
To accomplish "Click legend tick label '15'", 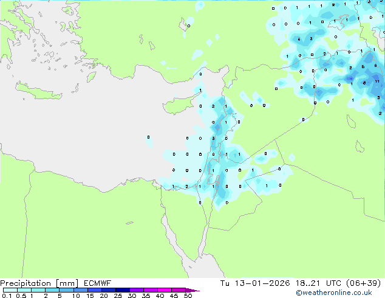I will (90, 296).
